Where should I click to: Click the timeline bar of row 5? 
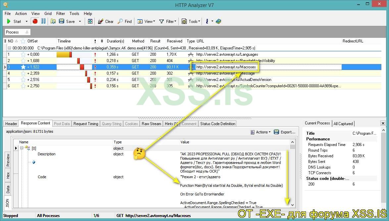pos(89,80)
